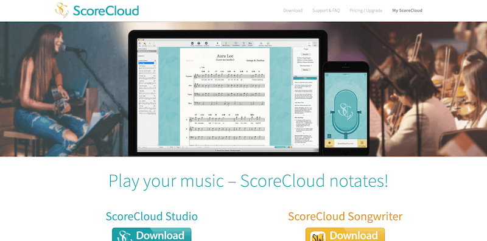Click the ScoreCloud Songwriter heading
Screen dimensions: 487x241
(x=345, y=216)
